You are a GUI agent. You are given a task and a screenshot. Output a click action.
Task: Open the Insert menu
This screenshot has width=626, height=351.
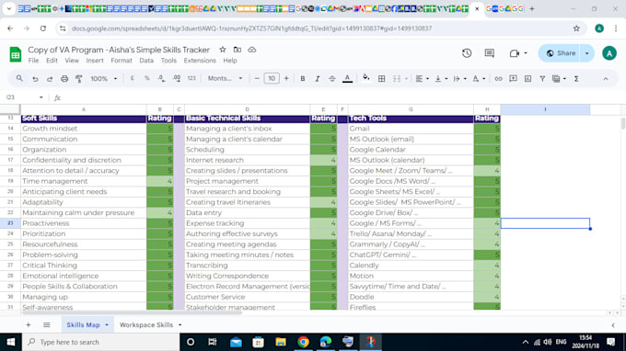pyautogui.click(x=95, y=61)
